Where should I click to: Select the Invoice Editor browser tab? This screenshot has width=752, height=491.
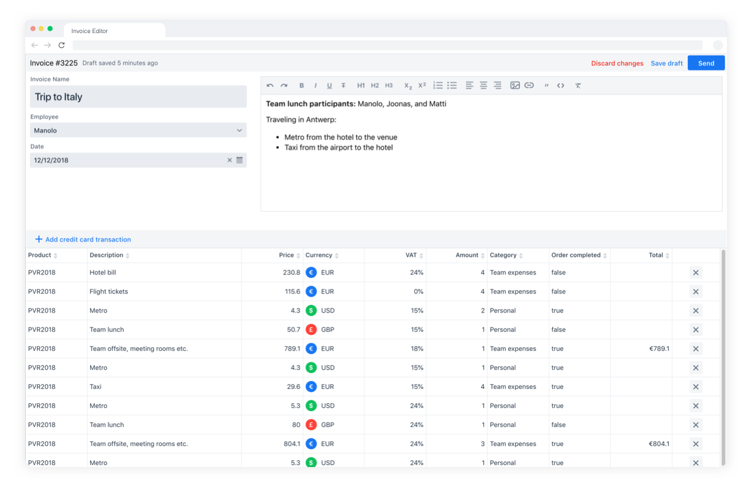(114, 31)
